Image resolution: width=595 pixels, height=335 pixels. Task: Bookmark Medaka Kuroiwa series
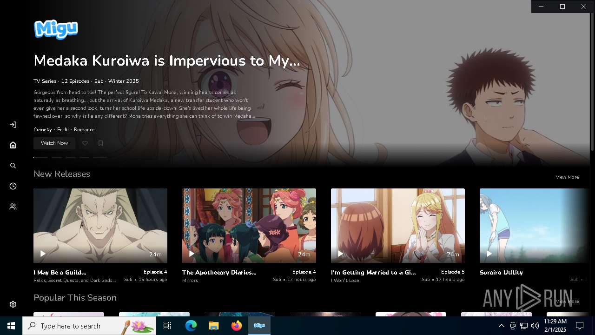click(x=101, y=143)
